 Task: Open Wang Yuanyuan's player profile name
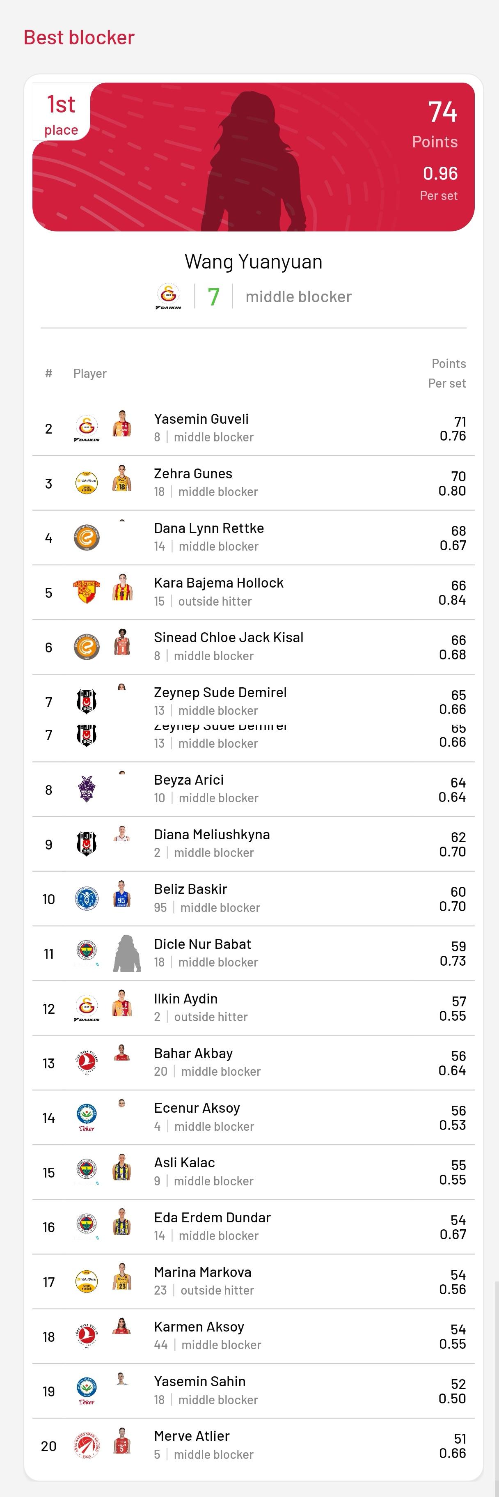[x=253, y=262]
